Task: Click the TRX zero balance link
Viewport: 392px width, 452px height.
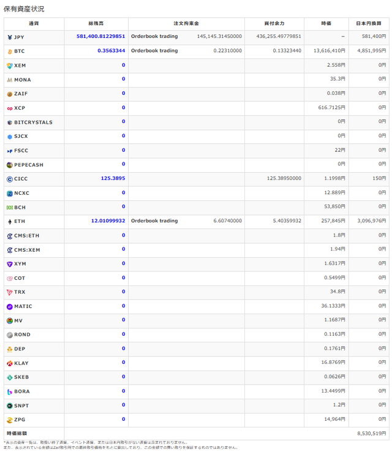Action: (x=123, y=292)
